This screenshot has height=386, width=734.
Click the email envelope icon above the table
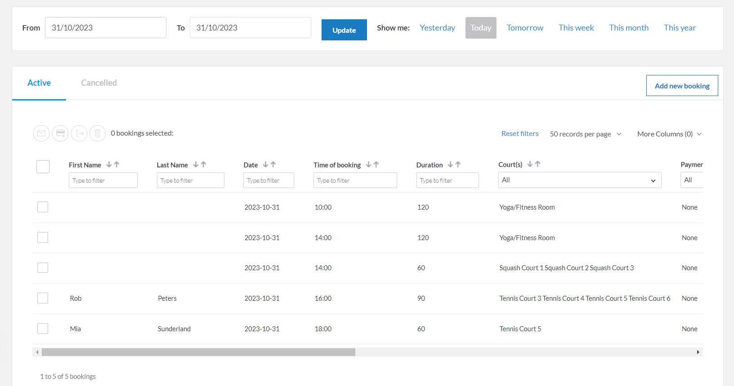pyautogui.click(x=41, y=133)
